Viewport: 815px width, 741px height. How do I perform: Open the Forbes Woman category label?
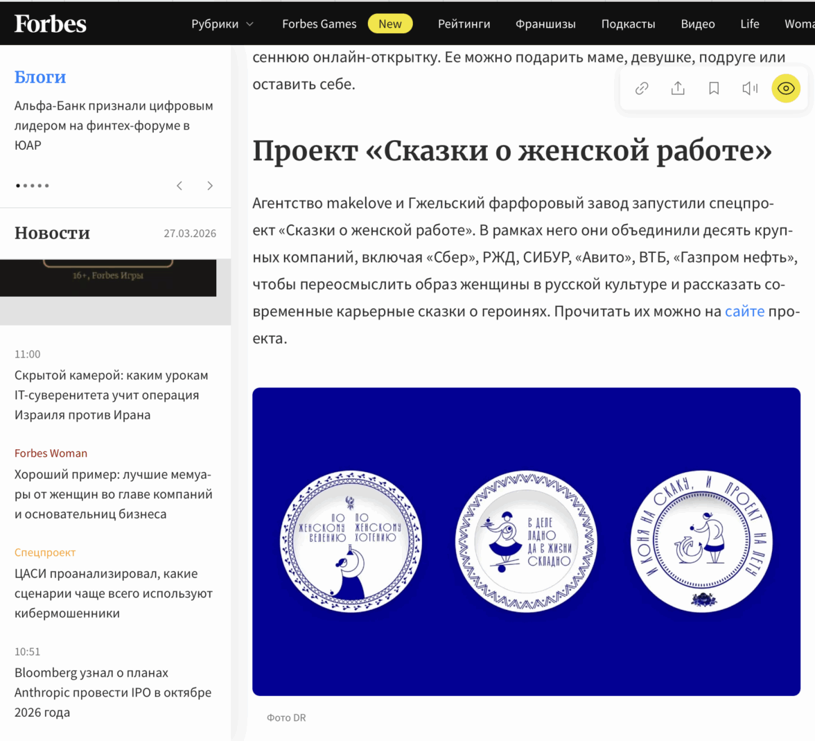pyautogui.click(x=51, y=453)
